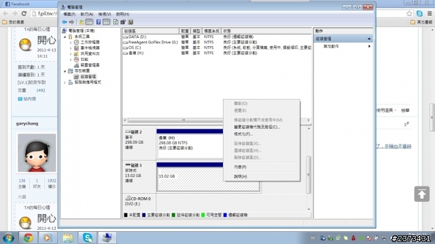435x244 pixels.
Task: Click the Forward arrow in Computer Management toolbar
Action: coord(71,22)
